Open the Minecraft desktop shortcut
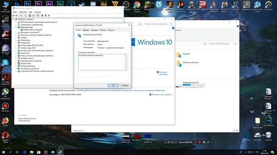This screenshot has height=155, width=277. click(148, 5)
